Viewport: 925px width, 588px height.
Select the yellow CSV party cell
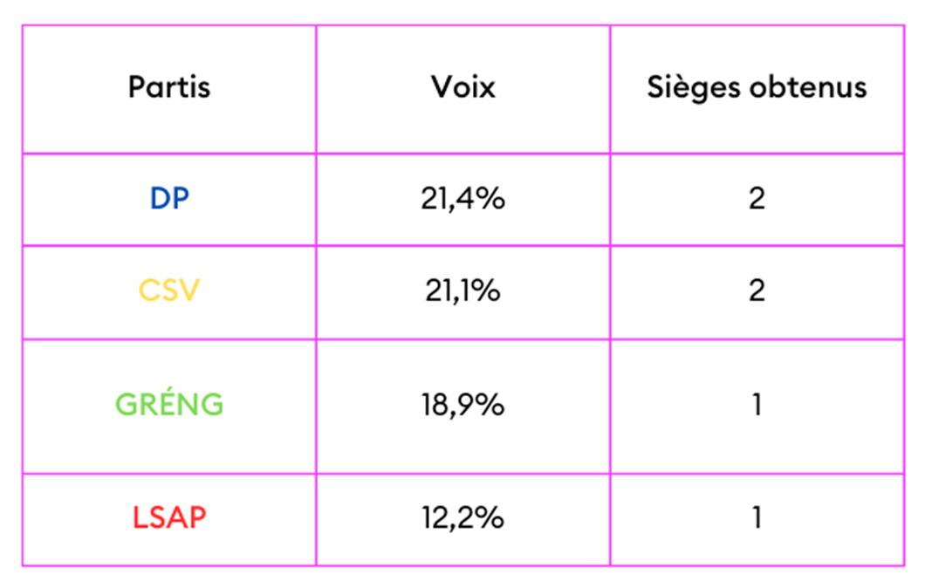pos(169,291)
